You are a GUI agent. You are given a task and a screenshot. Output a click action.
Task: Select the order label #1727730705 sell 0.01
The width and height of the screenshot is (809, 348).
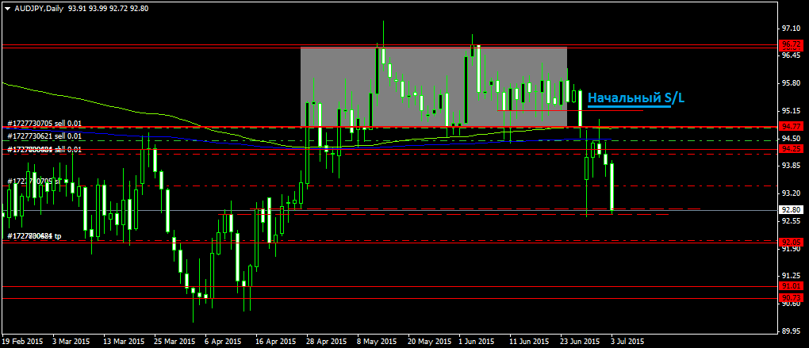(44, 124)
